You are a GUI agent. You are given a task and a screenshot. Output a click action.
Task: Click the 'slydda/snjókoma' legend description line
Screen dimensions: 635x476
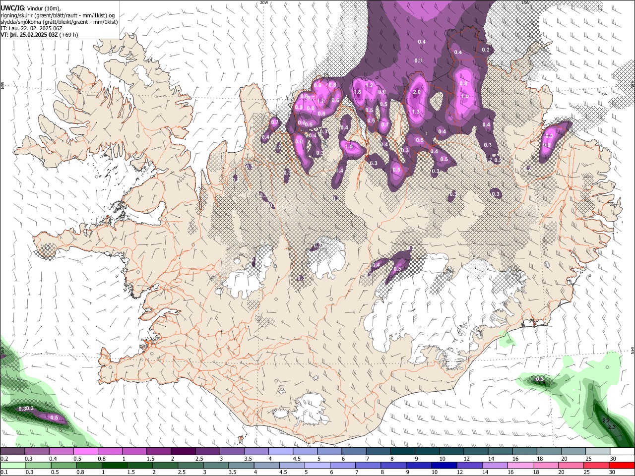click(59, 22)
